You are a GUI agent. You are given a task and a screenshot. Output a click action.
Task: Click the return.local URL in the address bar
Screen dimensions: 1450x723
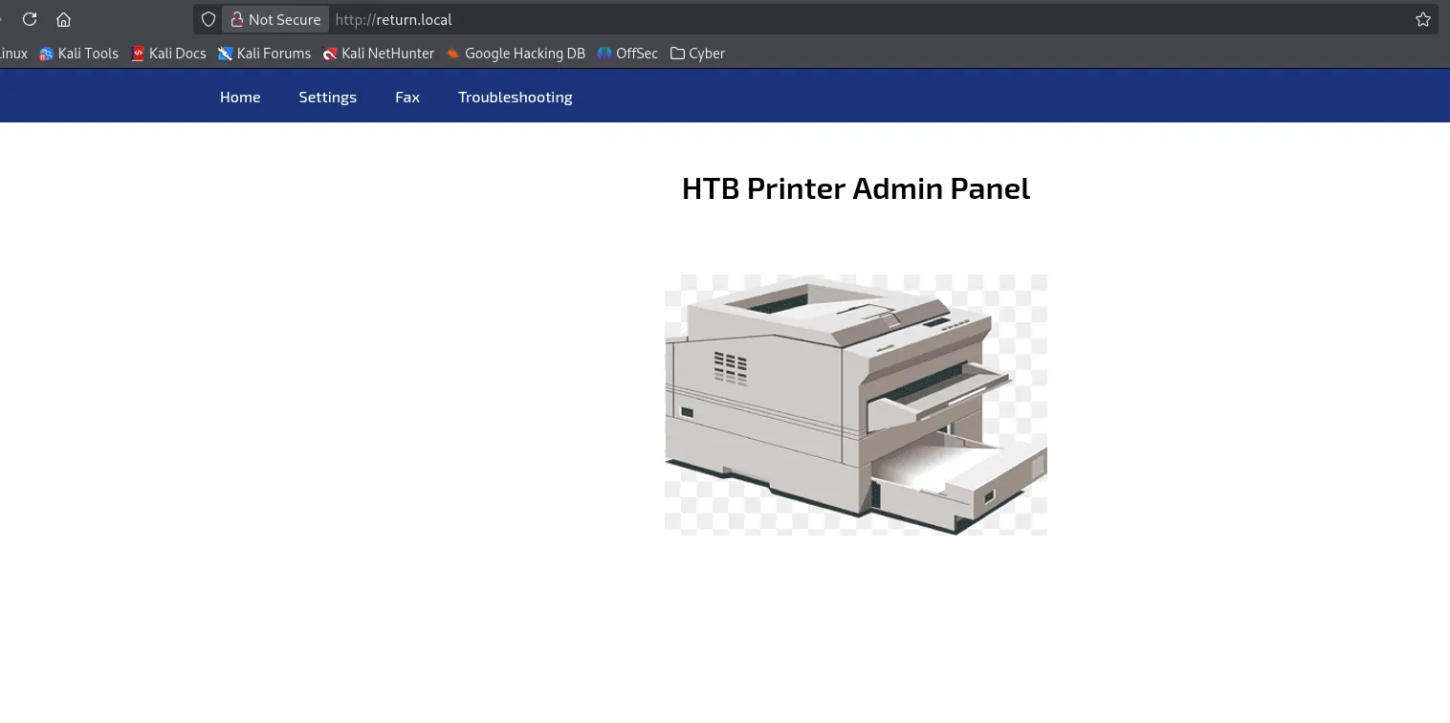click(393, 19)
